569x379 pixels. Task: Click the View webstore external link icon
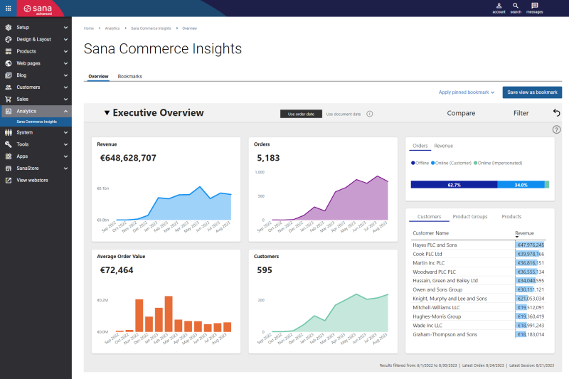9,180
